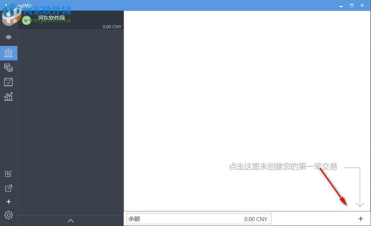
Task: Click the window maximize button
Action: coord(351,5)
